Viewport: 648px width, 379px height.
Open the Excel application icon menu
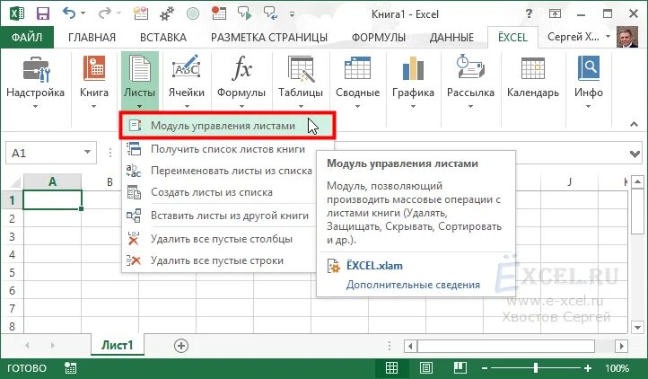(x=17, y=13)
